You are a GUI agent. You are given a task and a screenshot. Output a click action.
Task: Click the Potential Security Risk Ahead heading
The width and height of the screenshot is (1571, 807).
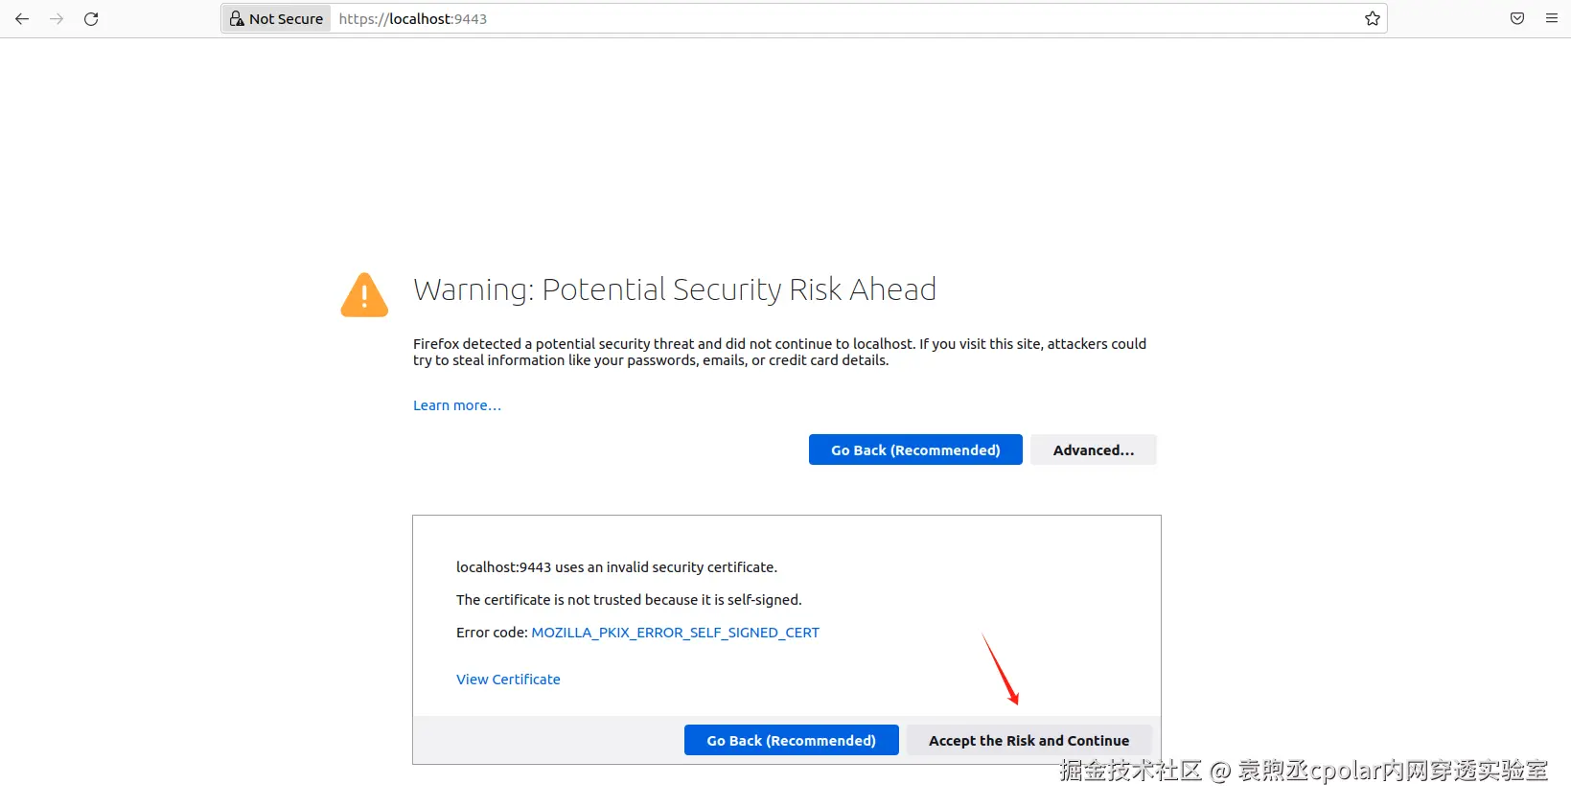coord(674,289)
